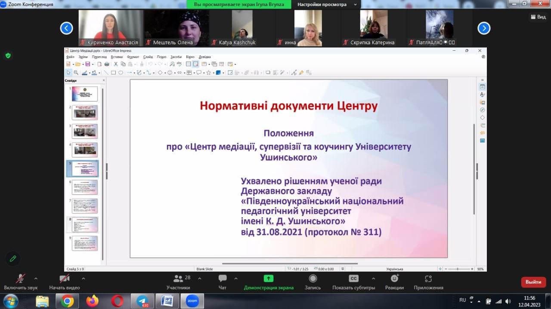Image resolution: width=551 pixels, height=309 pixels.
Task: Click the slide area vertical scrollbar
Action: click(474, 169)
